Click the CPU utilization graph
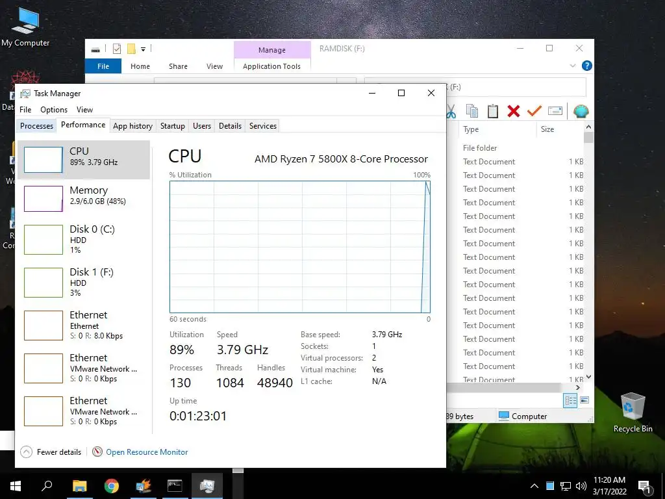Viewport: 665px width, 499px height. pyautogui.click(x=300, y=247)
